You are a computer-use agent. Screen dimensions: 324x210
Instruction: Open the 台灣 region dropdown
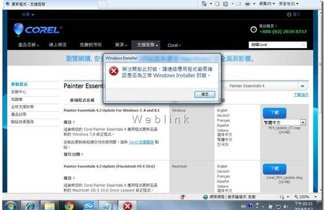coord(28,14)
